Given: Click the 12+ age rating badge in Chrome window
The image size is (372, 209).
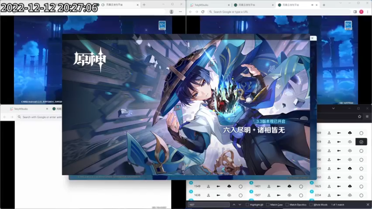Looking at the screenshot, I should tap(348, 25).
